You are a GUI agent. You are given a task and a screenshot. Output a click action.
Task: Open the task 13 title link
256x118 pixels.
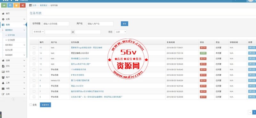[x=80, y=59]
